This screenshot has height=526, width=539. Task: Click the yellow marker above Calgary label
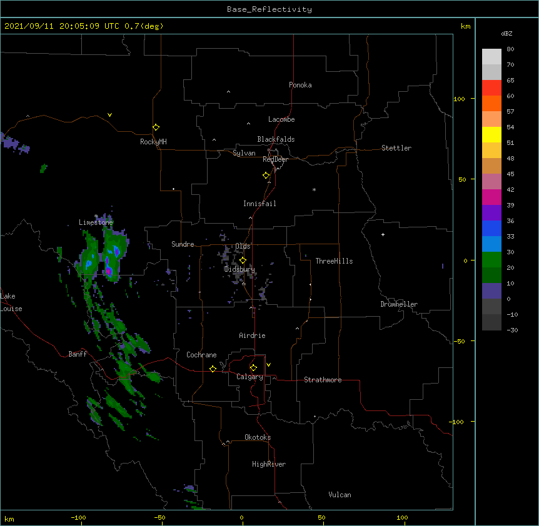pos(253,368)
